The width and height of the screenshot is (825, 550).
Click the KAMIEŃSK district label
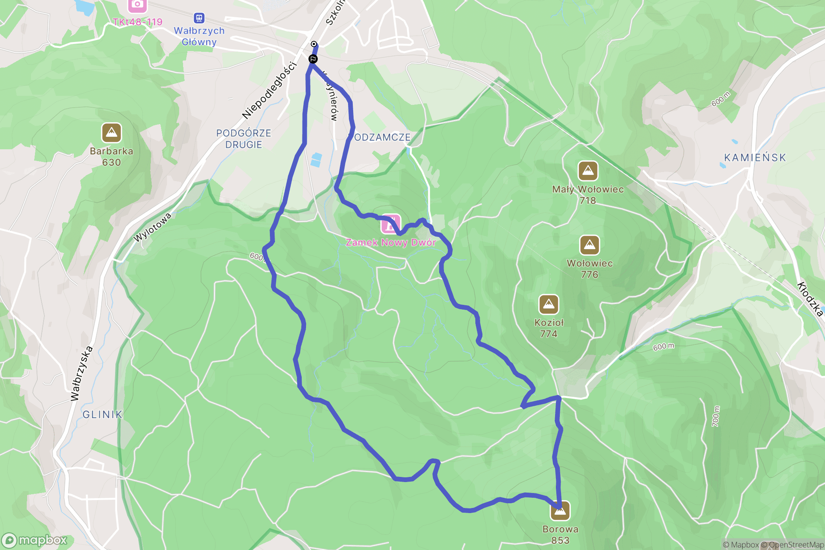(x=755, y=158)
